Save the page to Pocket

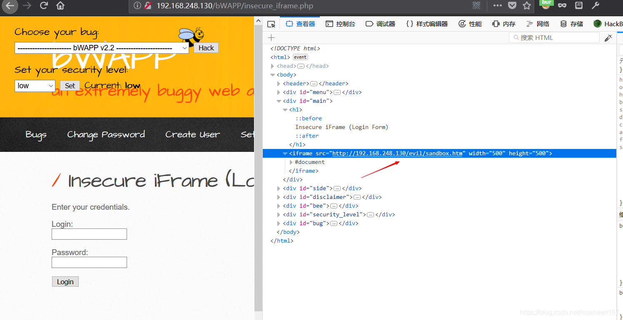[x=512, y=6]
